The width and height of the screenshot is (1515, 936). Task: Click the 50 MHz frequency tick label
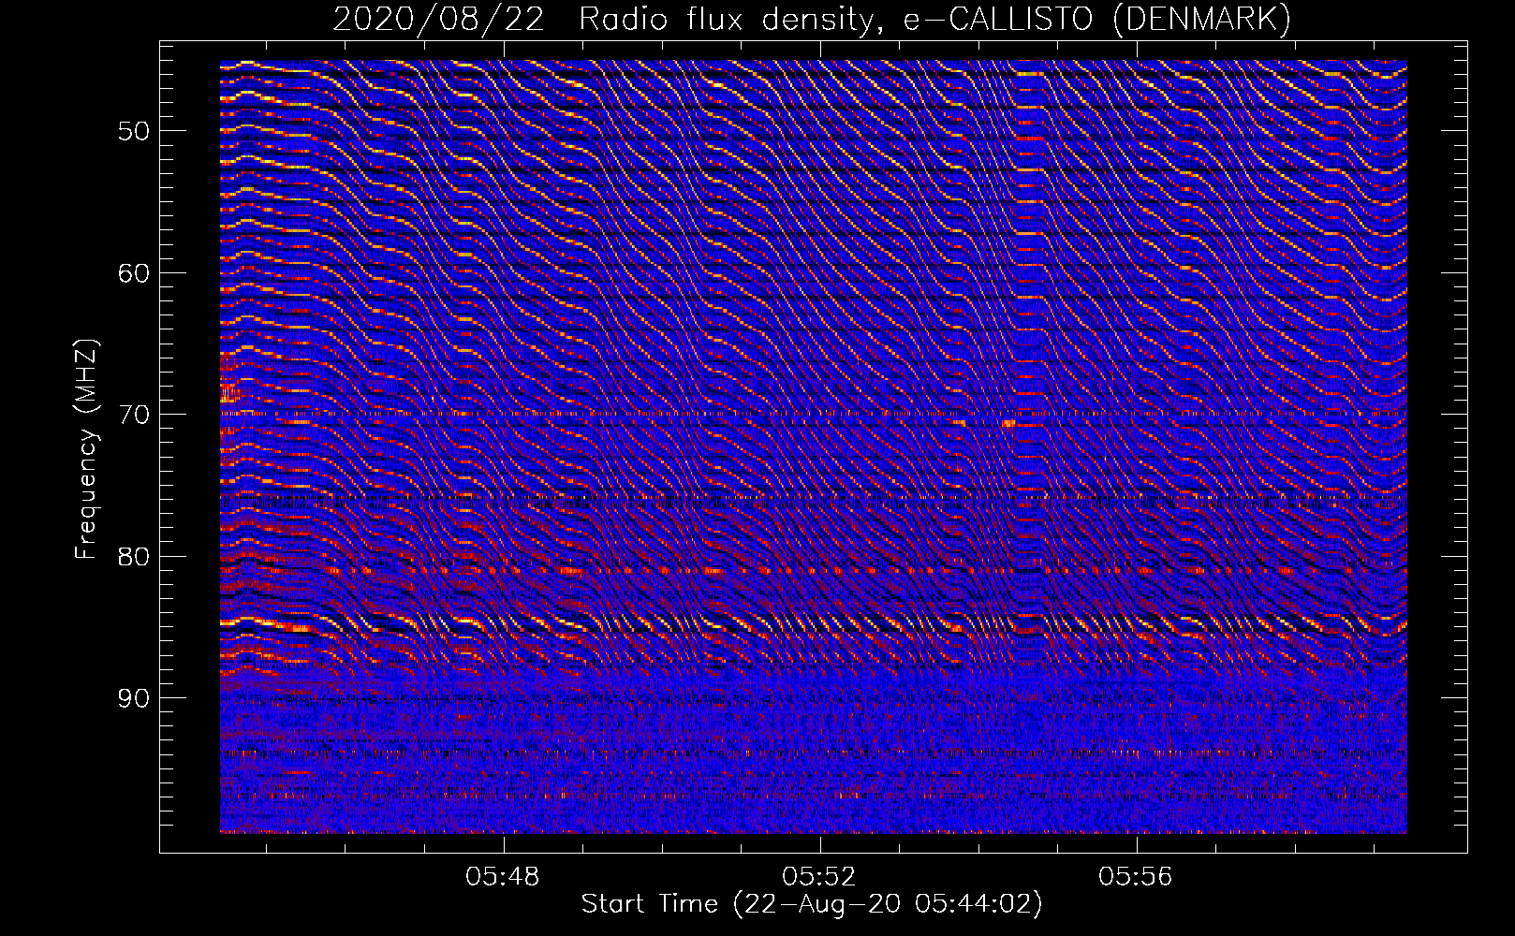pos(134,131)
